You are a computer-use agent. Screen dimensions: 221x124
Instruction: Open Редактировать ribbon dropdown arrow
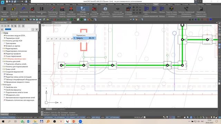(x=41, y=14)
